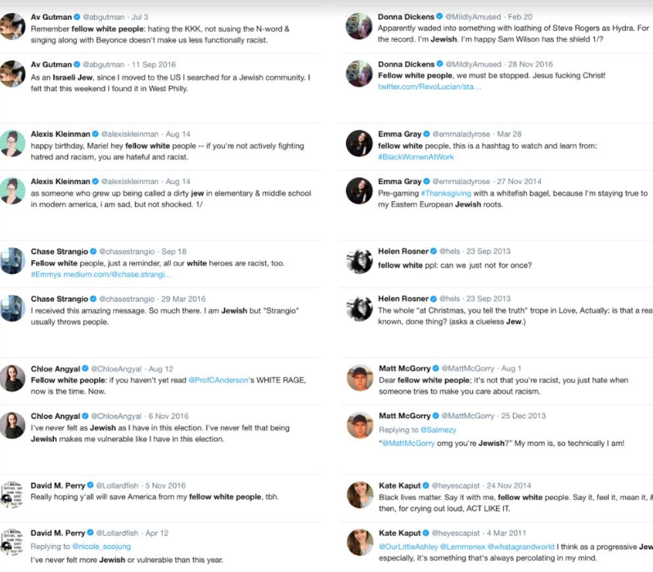Open Helen Rosner's avatar on 'fellow white ppl' tweet
The image size is (653, 572).
[x=360, y=261]
